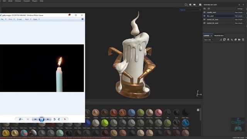
Task: Open the Mode menu
Action: click(x=10, y=1)
